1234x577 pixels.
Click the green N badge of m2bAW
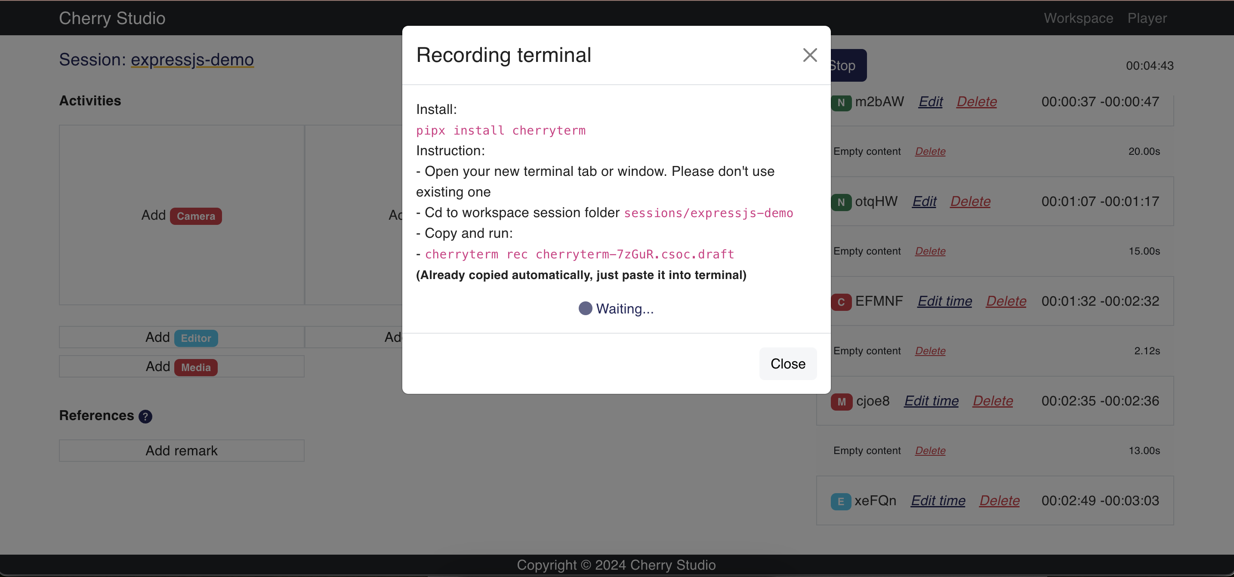pos(841,102)
